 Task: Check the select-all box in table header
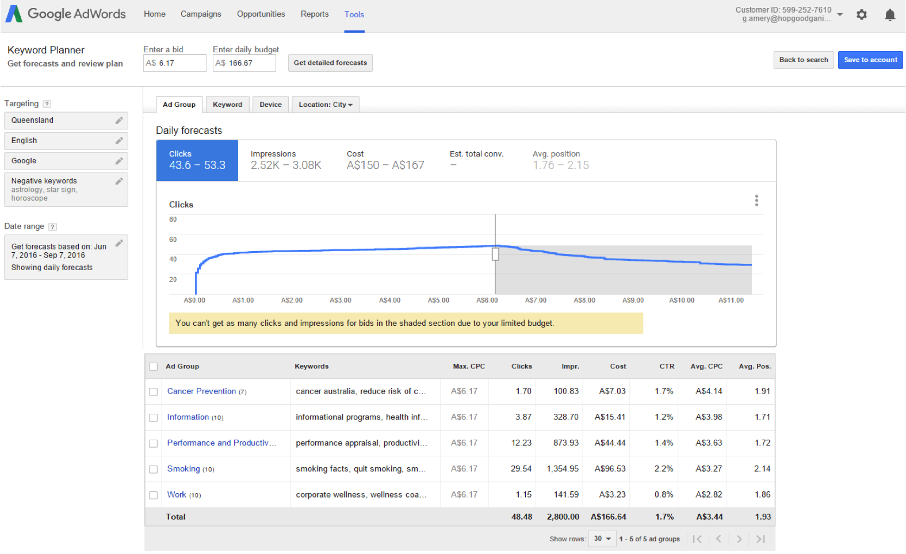coord(154,367)
